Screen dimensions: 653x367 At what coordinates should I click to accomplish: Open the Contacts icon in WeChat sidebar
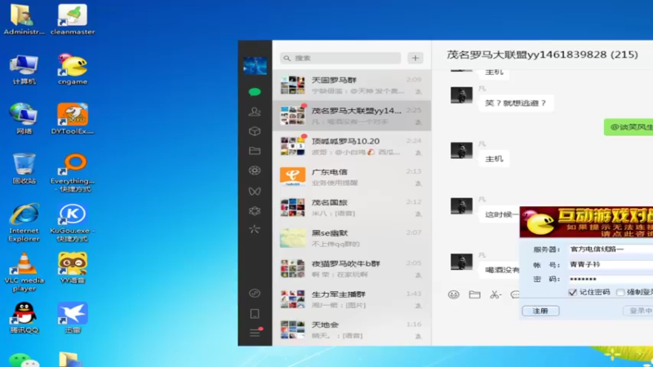(x=255, y=112)
